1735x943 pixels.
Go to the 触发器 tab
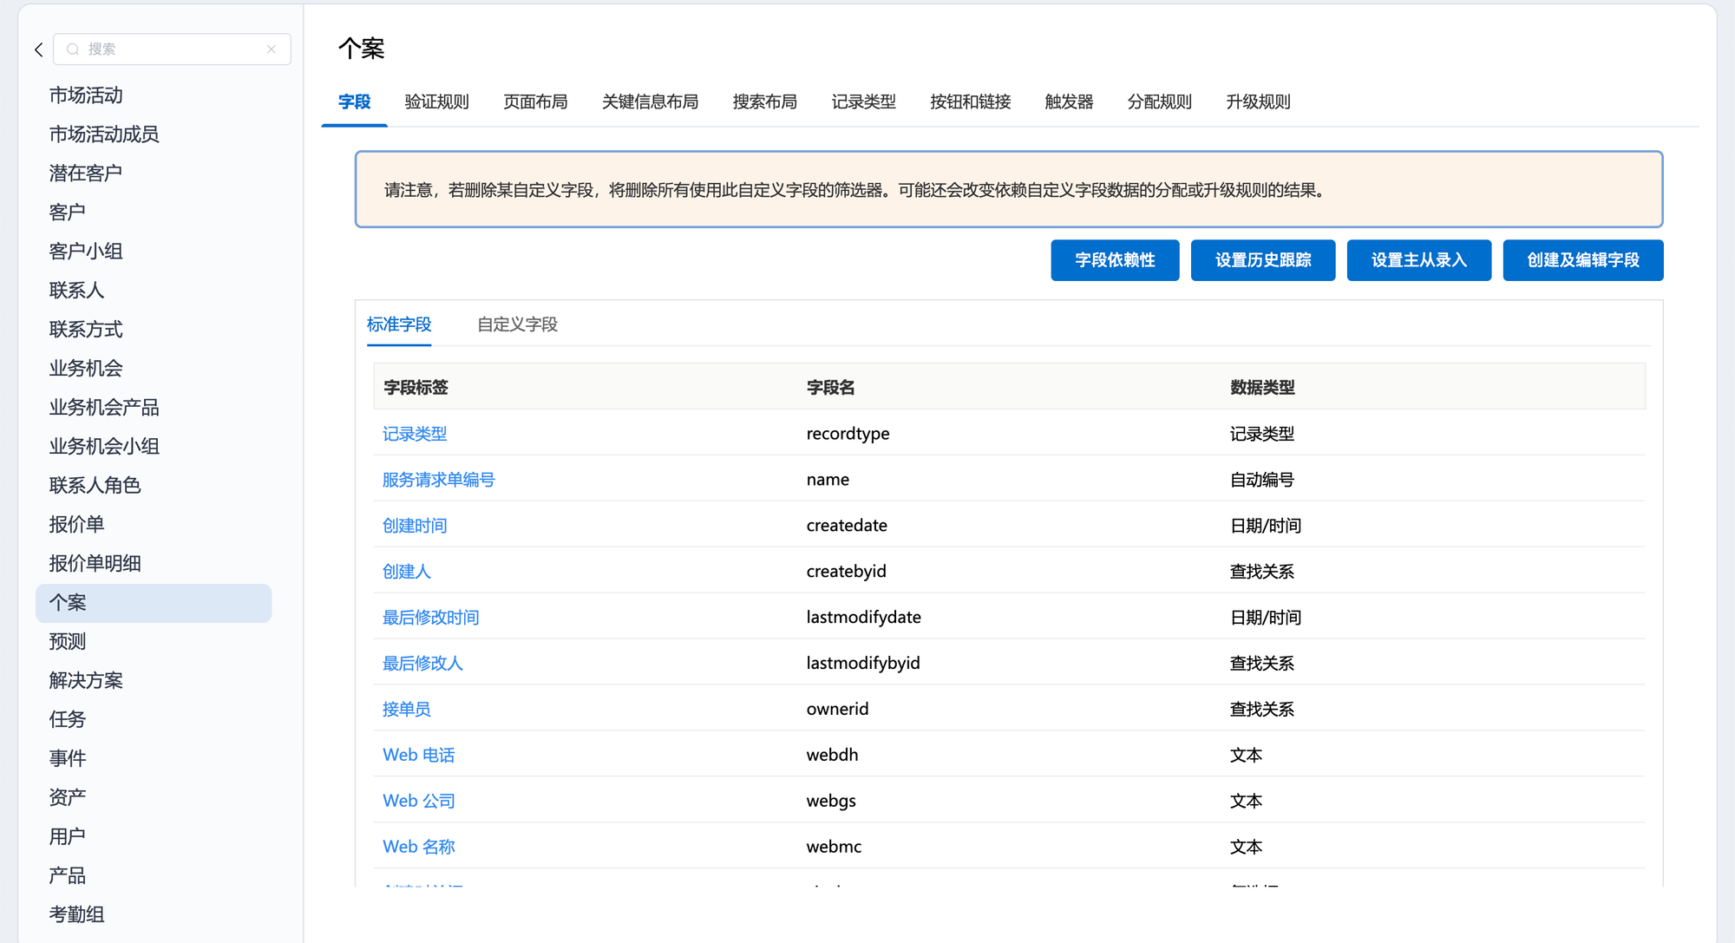coord(1069,102)
